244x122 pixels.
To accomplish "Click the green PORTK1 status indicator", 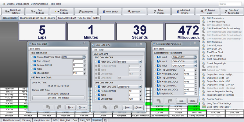I will coord(9,107).
